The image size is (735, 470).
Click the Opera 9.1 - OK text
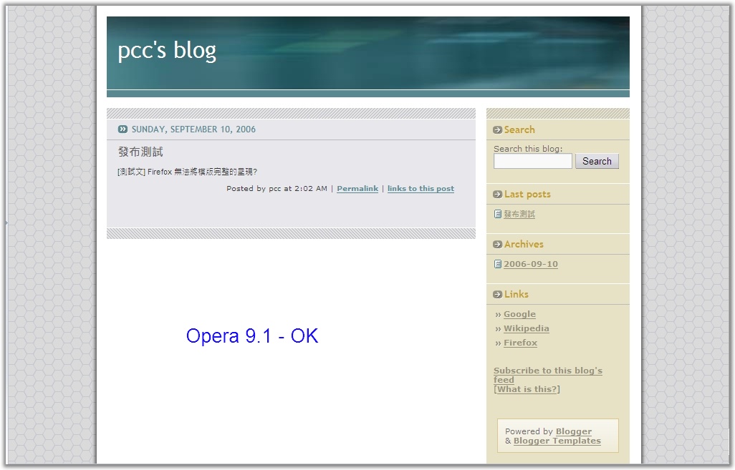(x=252, y=336)
